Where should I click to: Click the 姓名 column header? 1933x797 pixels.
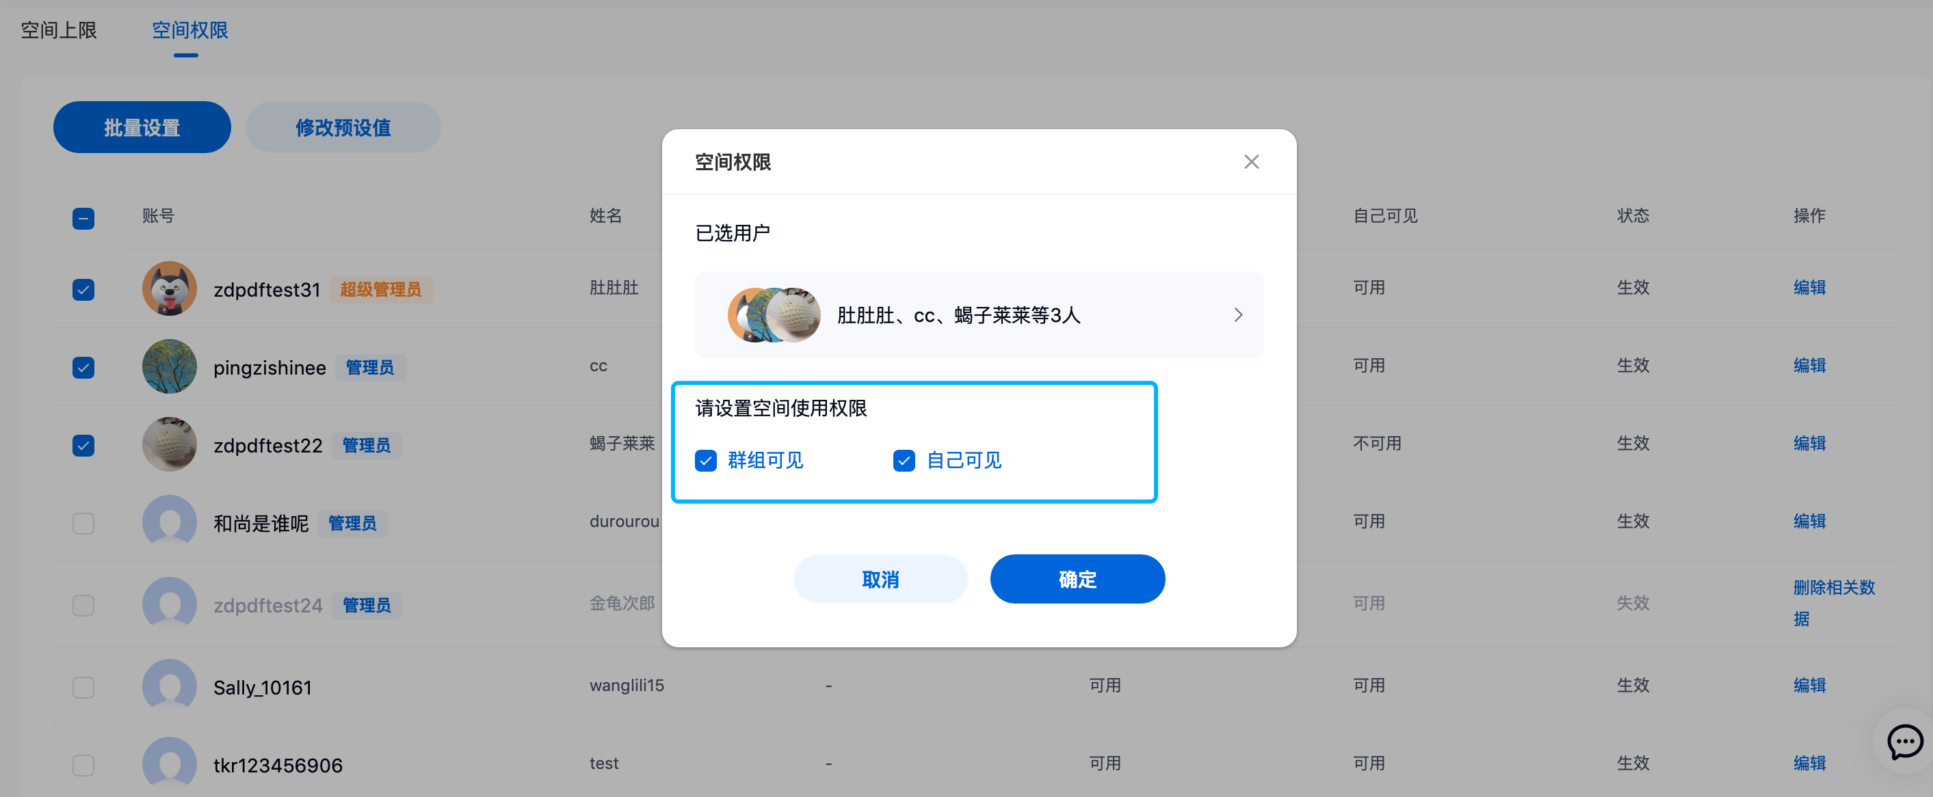point(605,216)
